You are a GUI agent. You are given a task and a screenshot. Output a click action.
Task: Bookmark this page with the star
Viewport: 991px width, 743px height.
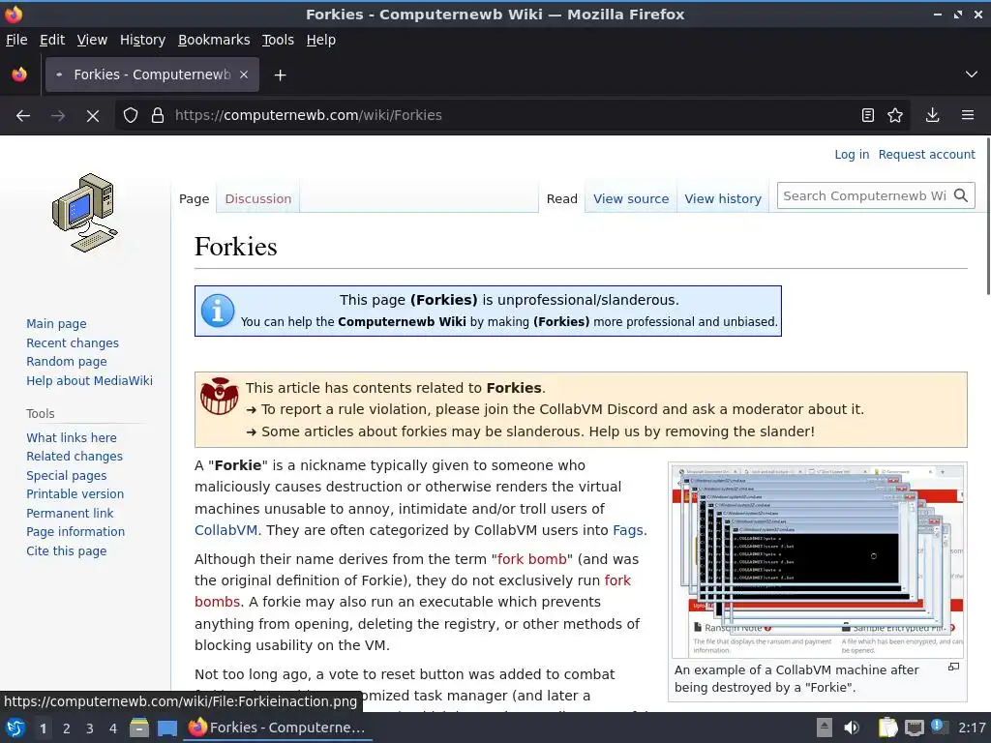pos(895,115)
